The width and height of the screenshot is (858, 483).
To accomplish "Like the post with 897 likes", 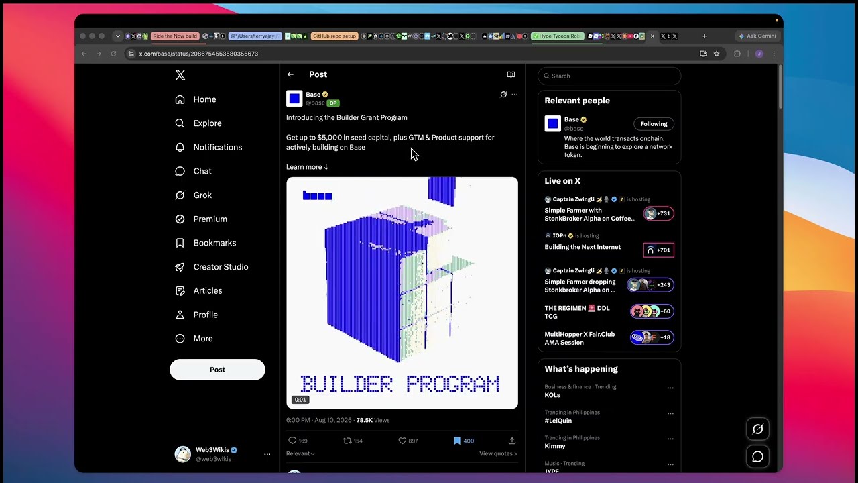I will point(408,441).
